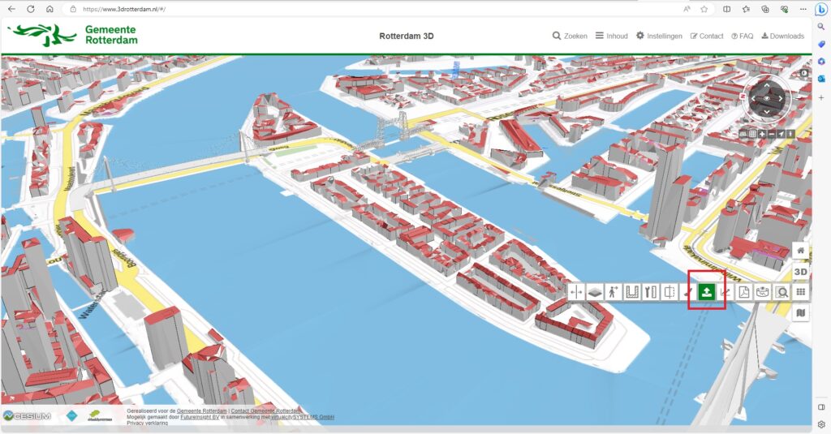This screenshot has width=831, height=434.
Task: Click the Downloads link in header
Action: pyautogui.click(x=782, y=36)
